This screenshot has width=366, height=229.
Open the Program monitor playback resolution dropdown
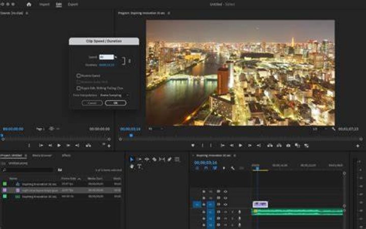(x=321, y=129)
